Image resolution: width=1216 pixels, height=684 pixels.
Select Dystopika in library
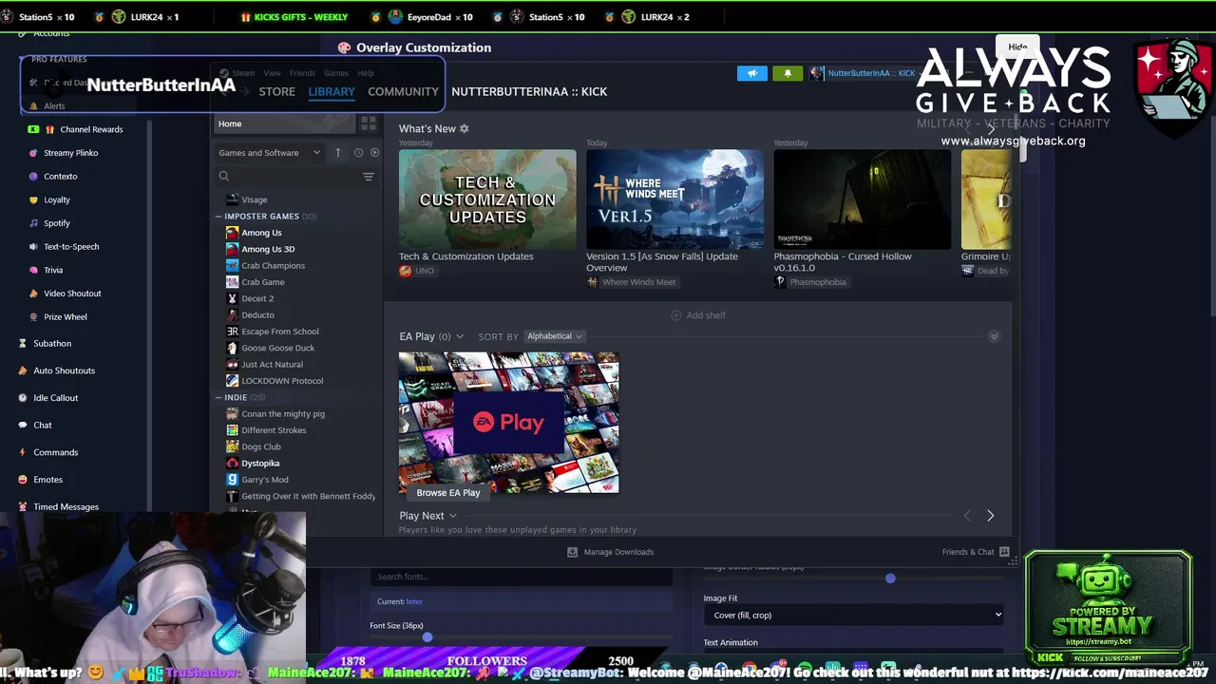(260, 464)
